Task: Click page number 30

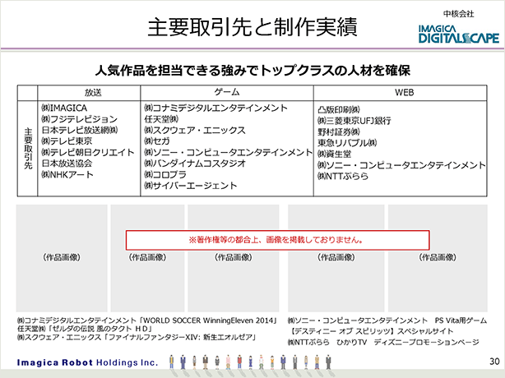Action: (x=494, y=362)
